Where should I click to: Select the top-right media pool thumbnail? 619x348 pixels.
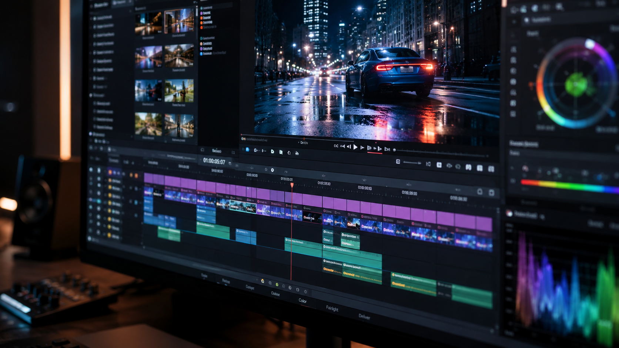click(x=179, y=21)
